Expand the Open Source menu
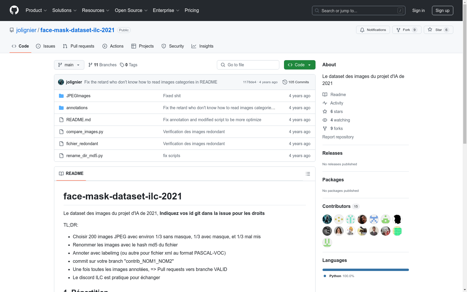The height and width of the screenshot is (292, 467). (x=131, y=10)
